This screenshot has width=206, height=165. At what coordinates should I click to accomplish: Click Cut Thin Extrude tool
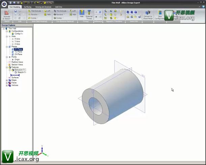point(60,11)
